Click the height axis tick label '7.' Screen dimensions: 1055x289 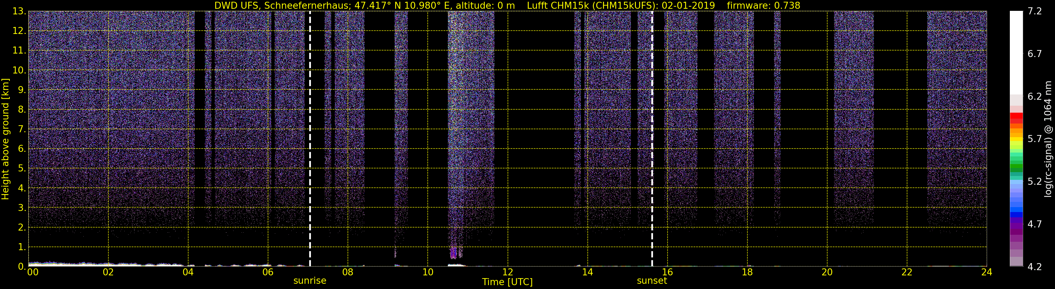(x=22, y=129)
